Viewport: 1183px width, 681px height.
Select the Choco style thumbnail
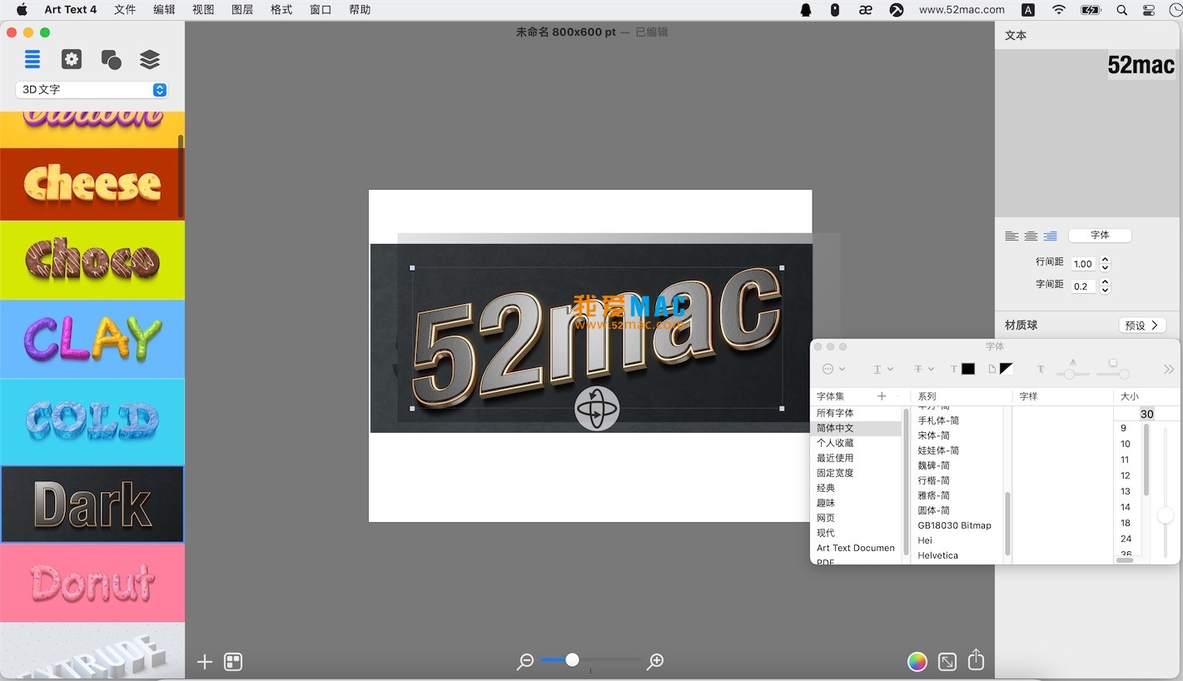(x=92, y=260)
